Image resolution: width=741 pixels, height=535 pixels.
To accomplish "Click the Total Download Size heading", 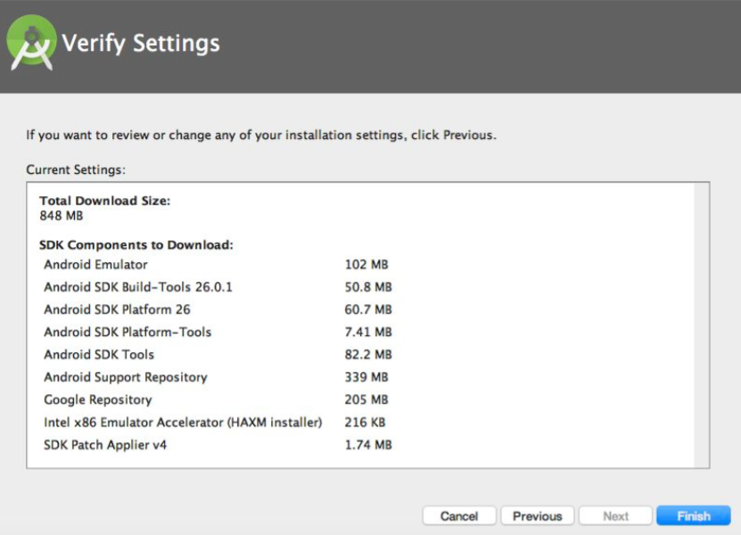I will pyautogui.click(x=104, y=201).
